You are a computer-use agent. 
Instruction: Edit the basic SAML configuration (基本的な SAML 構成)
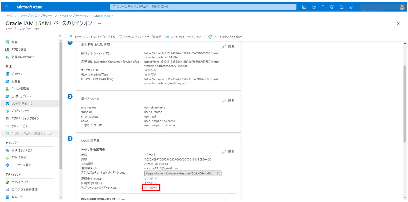[228, 46]
